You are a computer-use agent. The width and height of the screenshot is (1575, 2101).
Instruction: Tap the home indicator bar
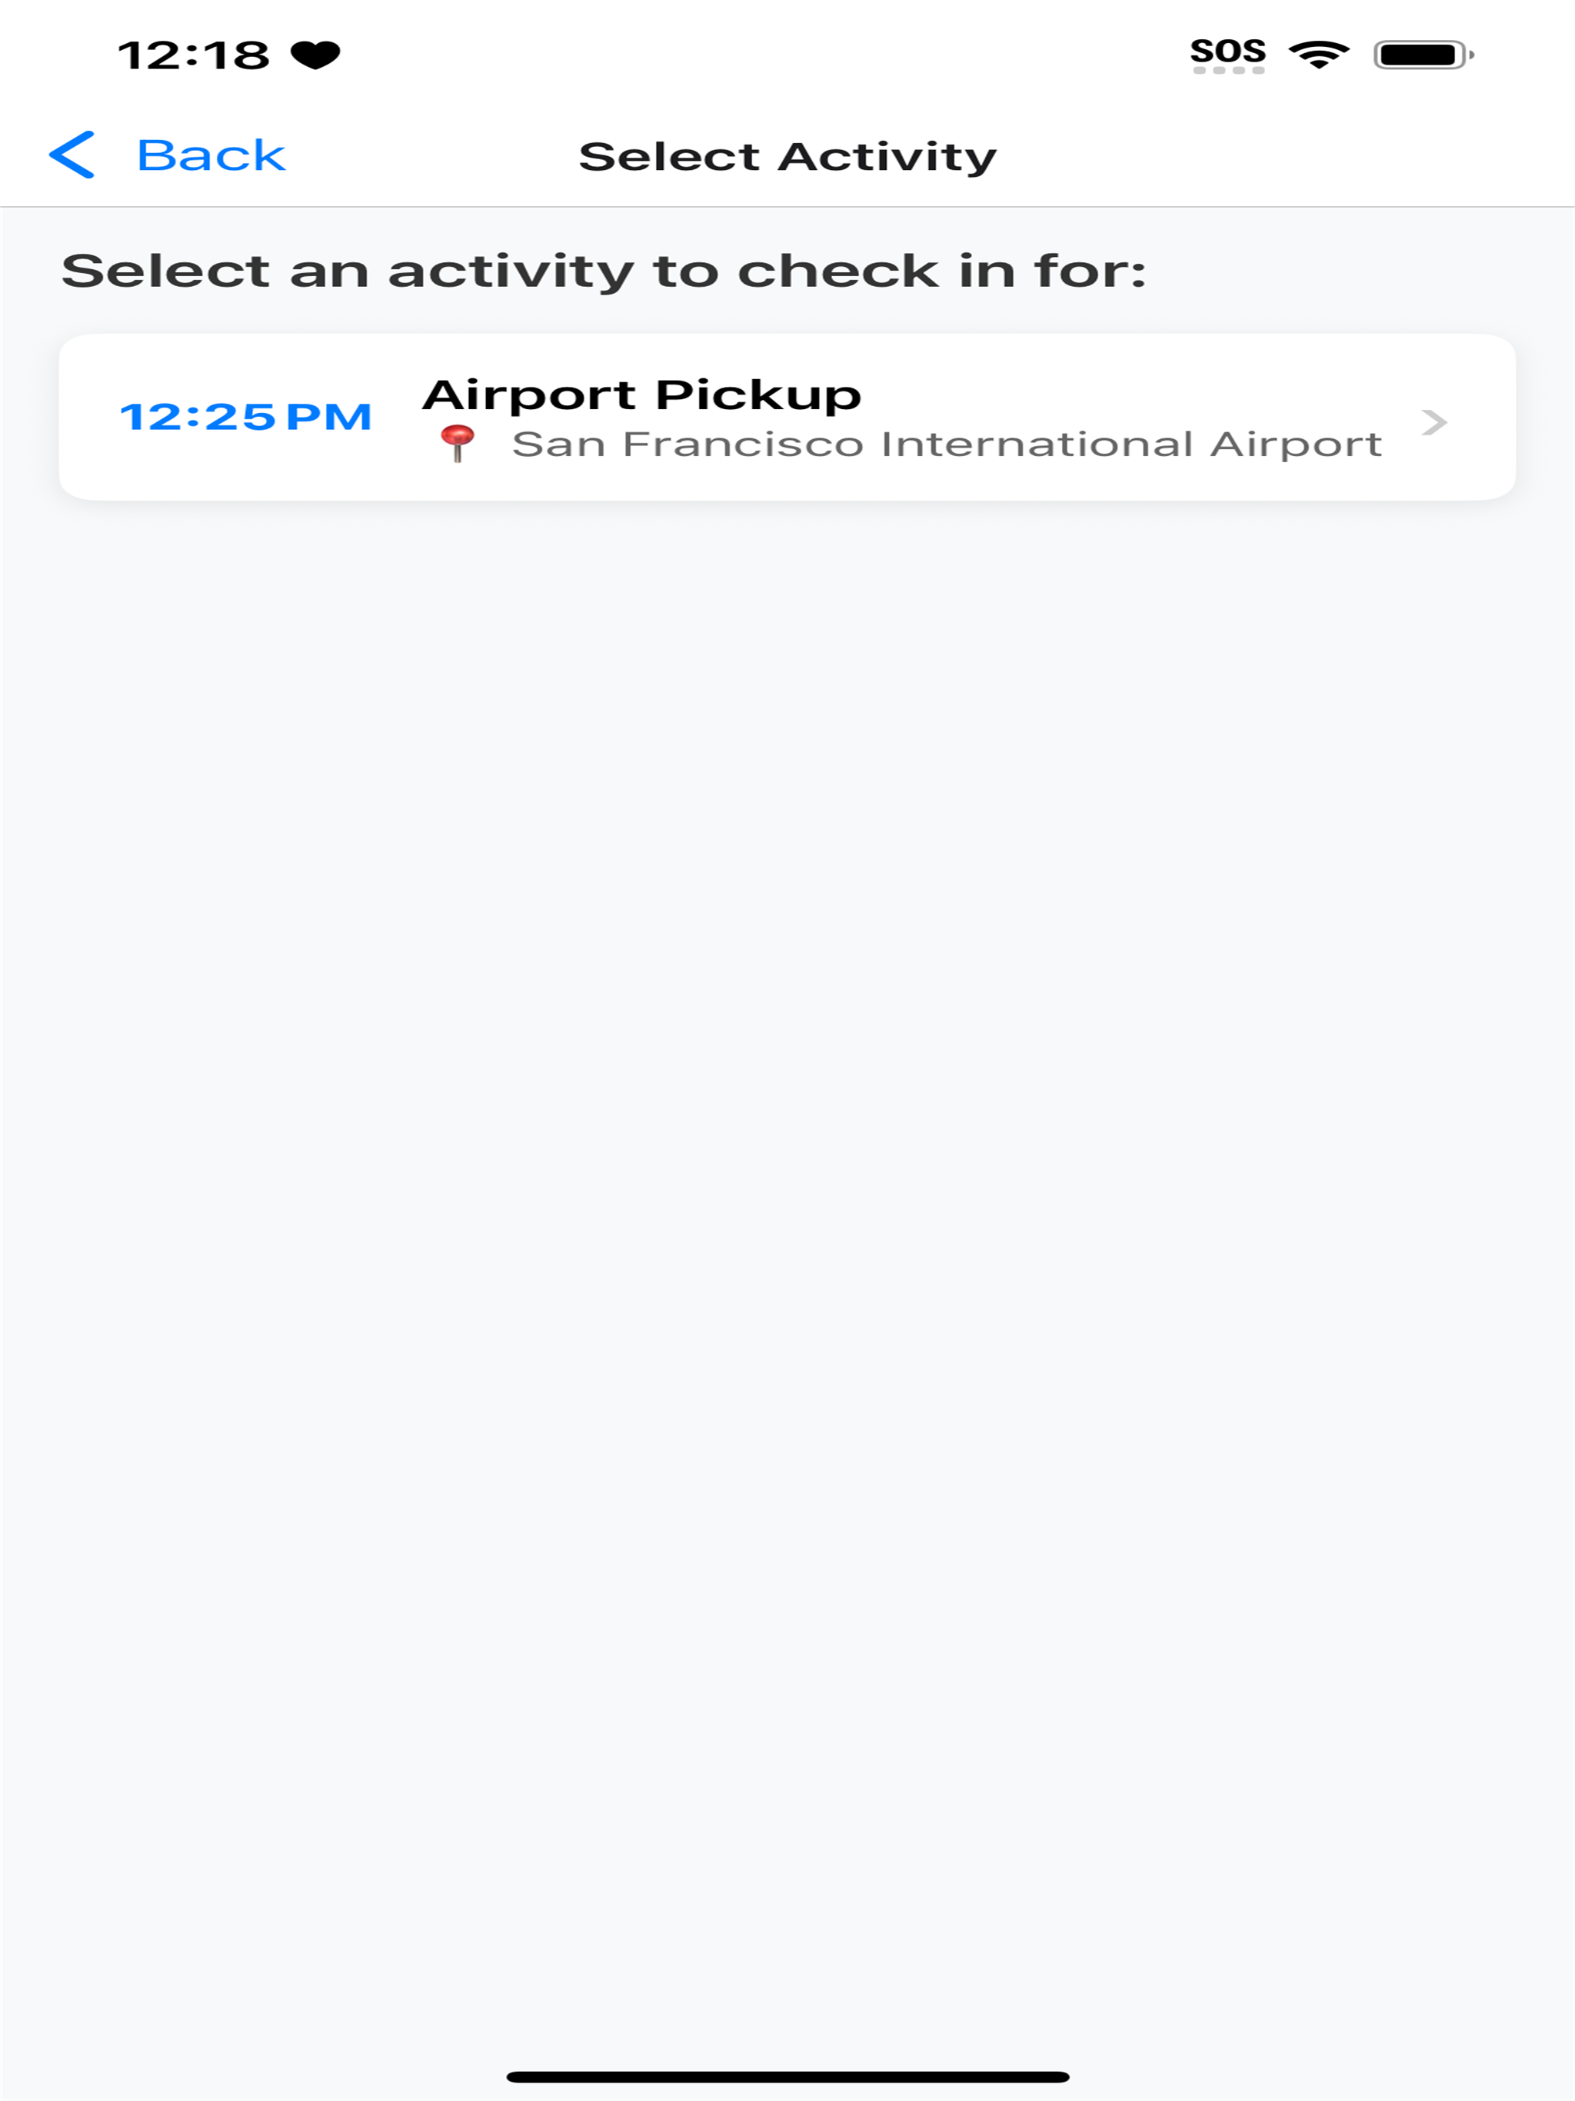(787, 2076)
